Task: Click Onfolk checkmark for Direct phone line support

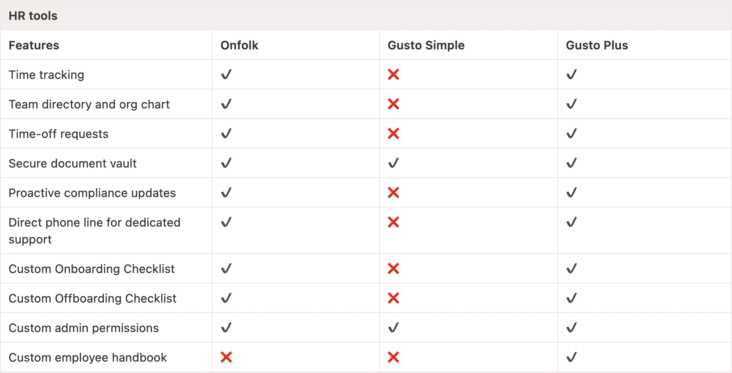Action: (x=226, y=222)
